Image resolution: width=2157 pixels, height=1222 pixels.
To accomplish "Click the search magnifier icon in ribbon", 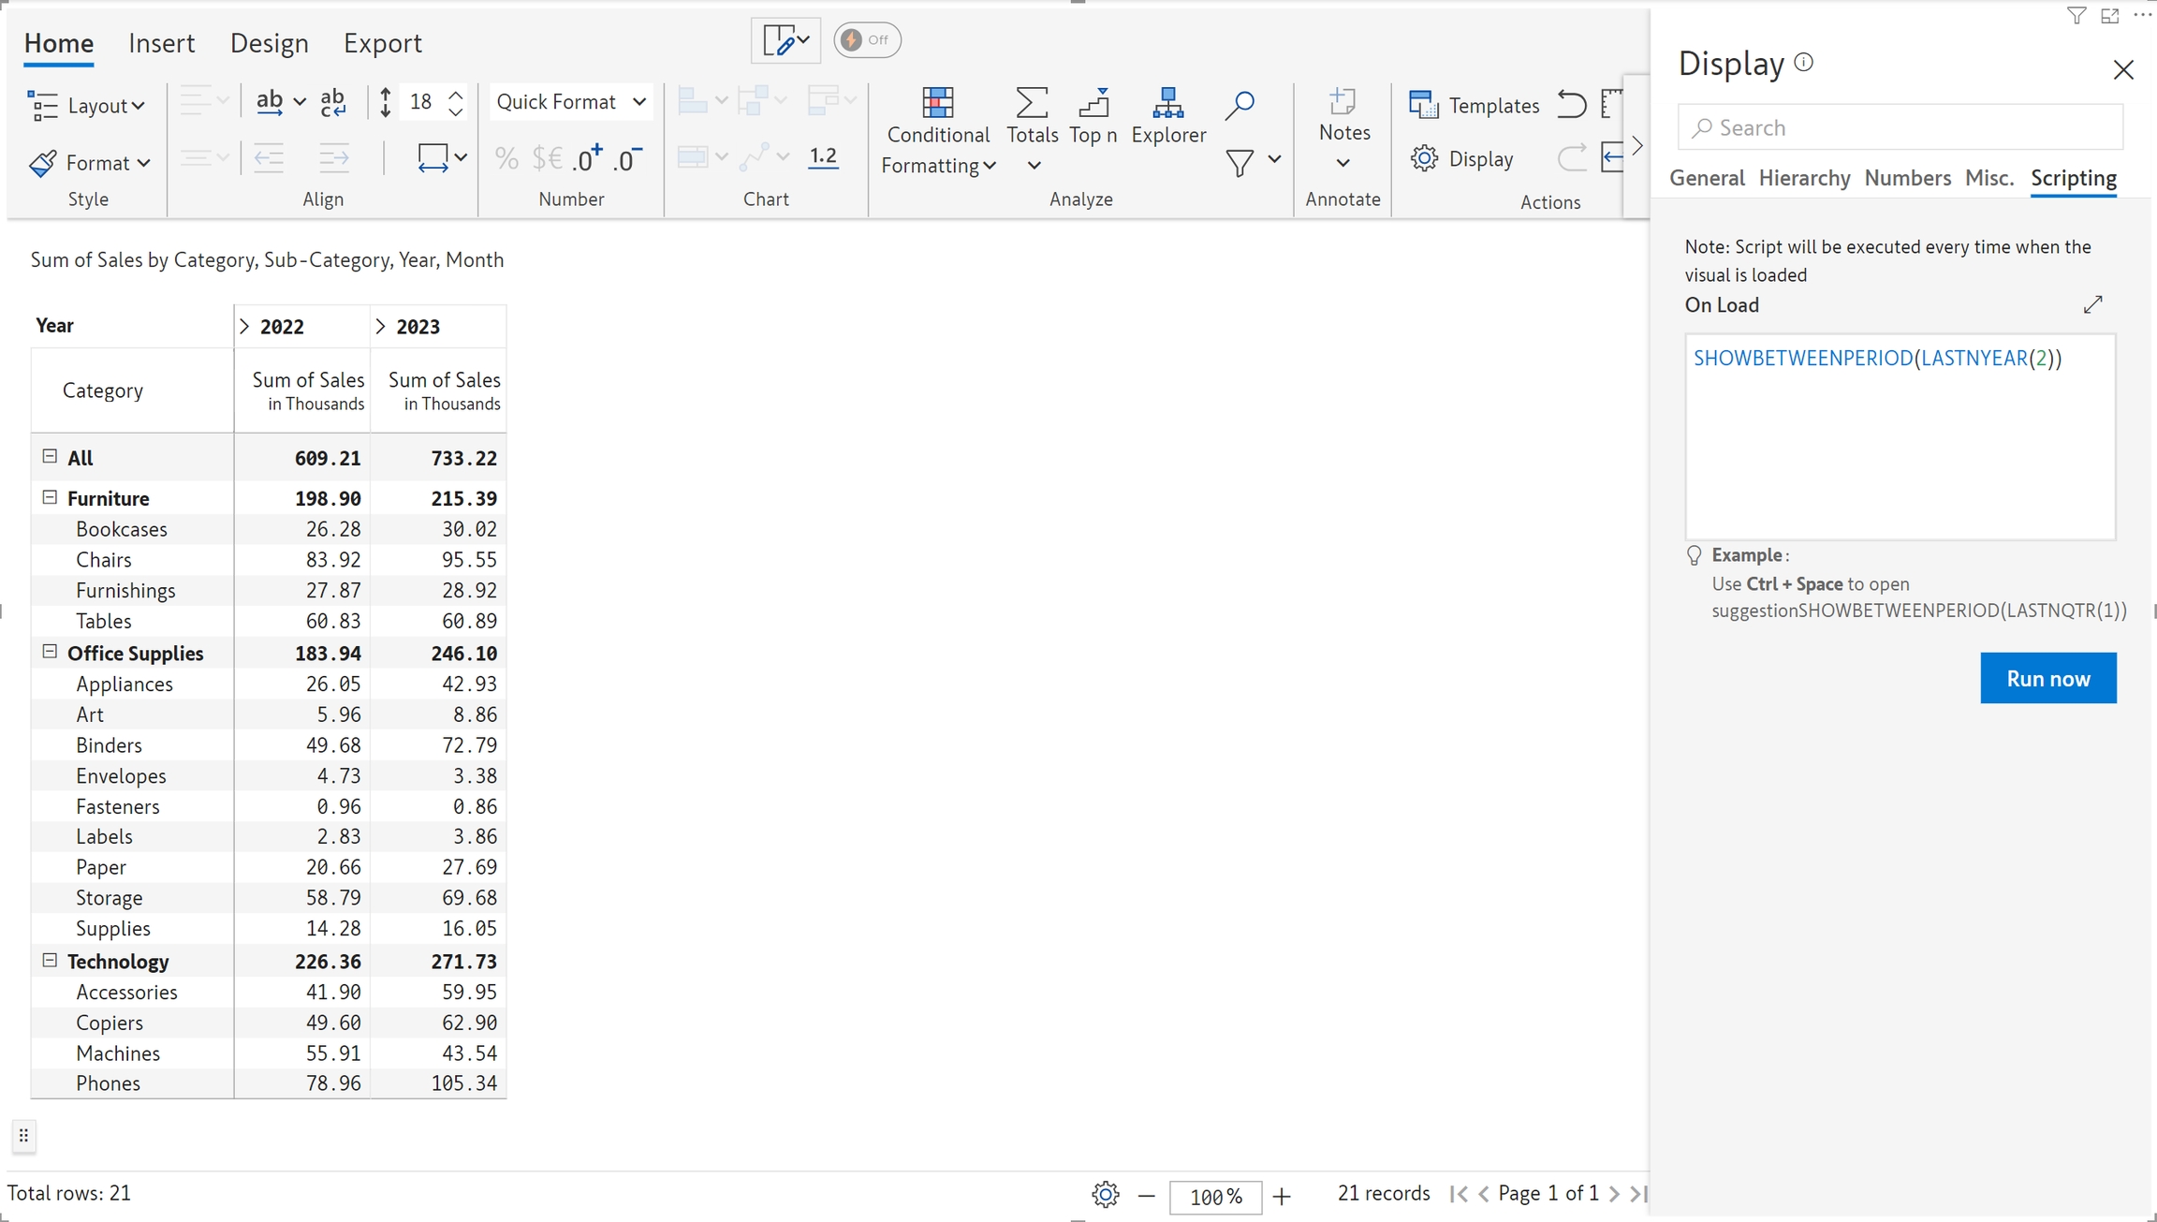I will pyautogui.click(x=1240, y=105).
